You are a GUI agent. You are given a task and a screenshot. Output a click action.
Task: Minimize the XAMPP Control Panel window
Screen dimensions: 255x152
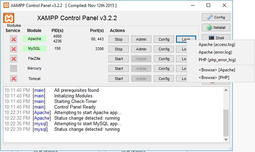click(193, 5)
